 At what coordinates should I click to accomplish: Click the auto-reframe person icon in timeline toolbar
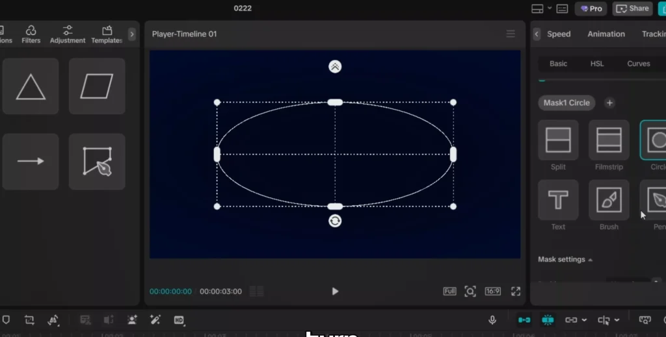(x=132, y=320)
